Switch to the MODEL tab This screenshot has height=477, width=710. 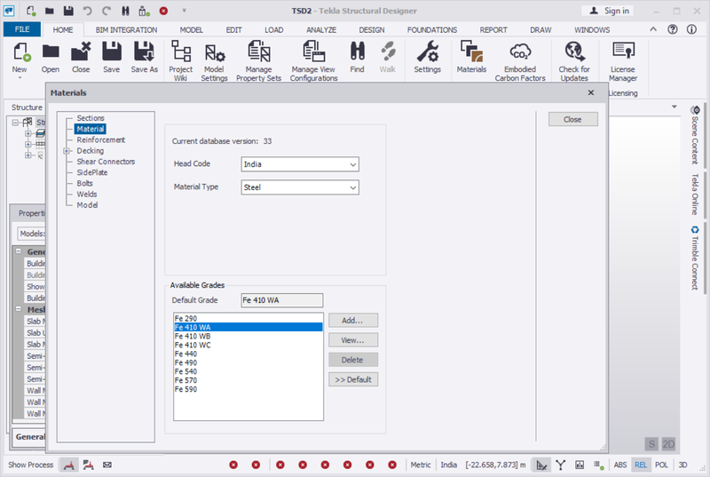pos(191,30)
